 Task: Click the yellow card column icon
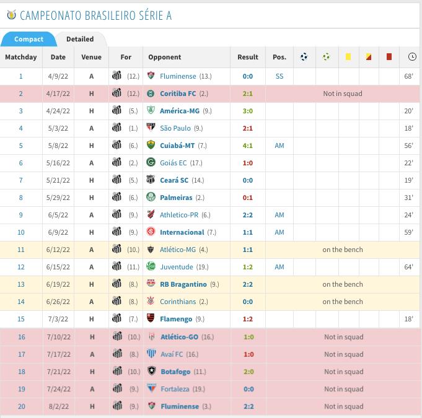348,57
